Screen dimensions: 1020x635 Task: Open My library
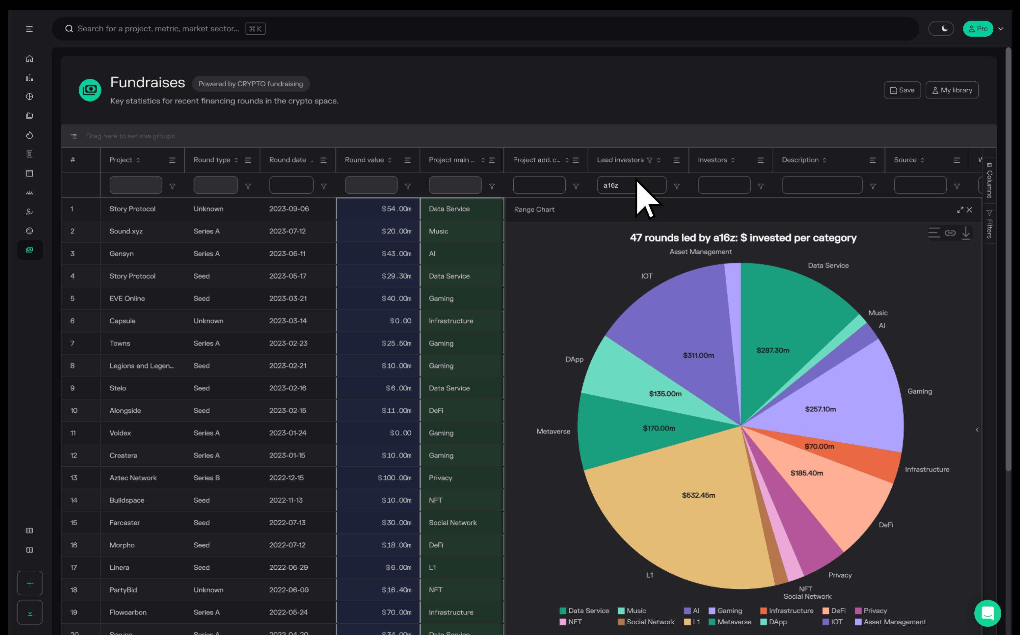tap(952, 90)
